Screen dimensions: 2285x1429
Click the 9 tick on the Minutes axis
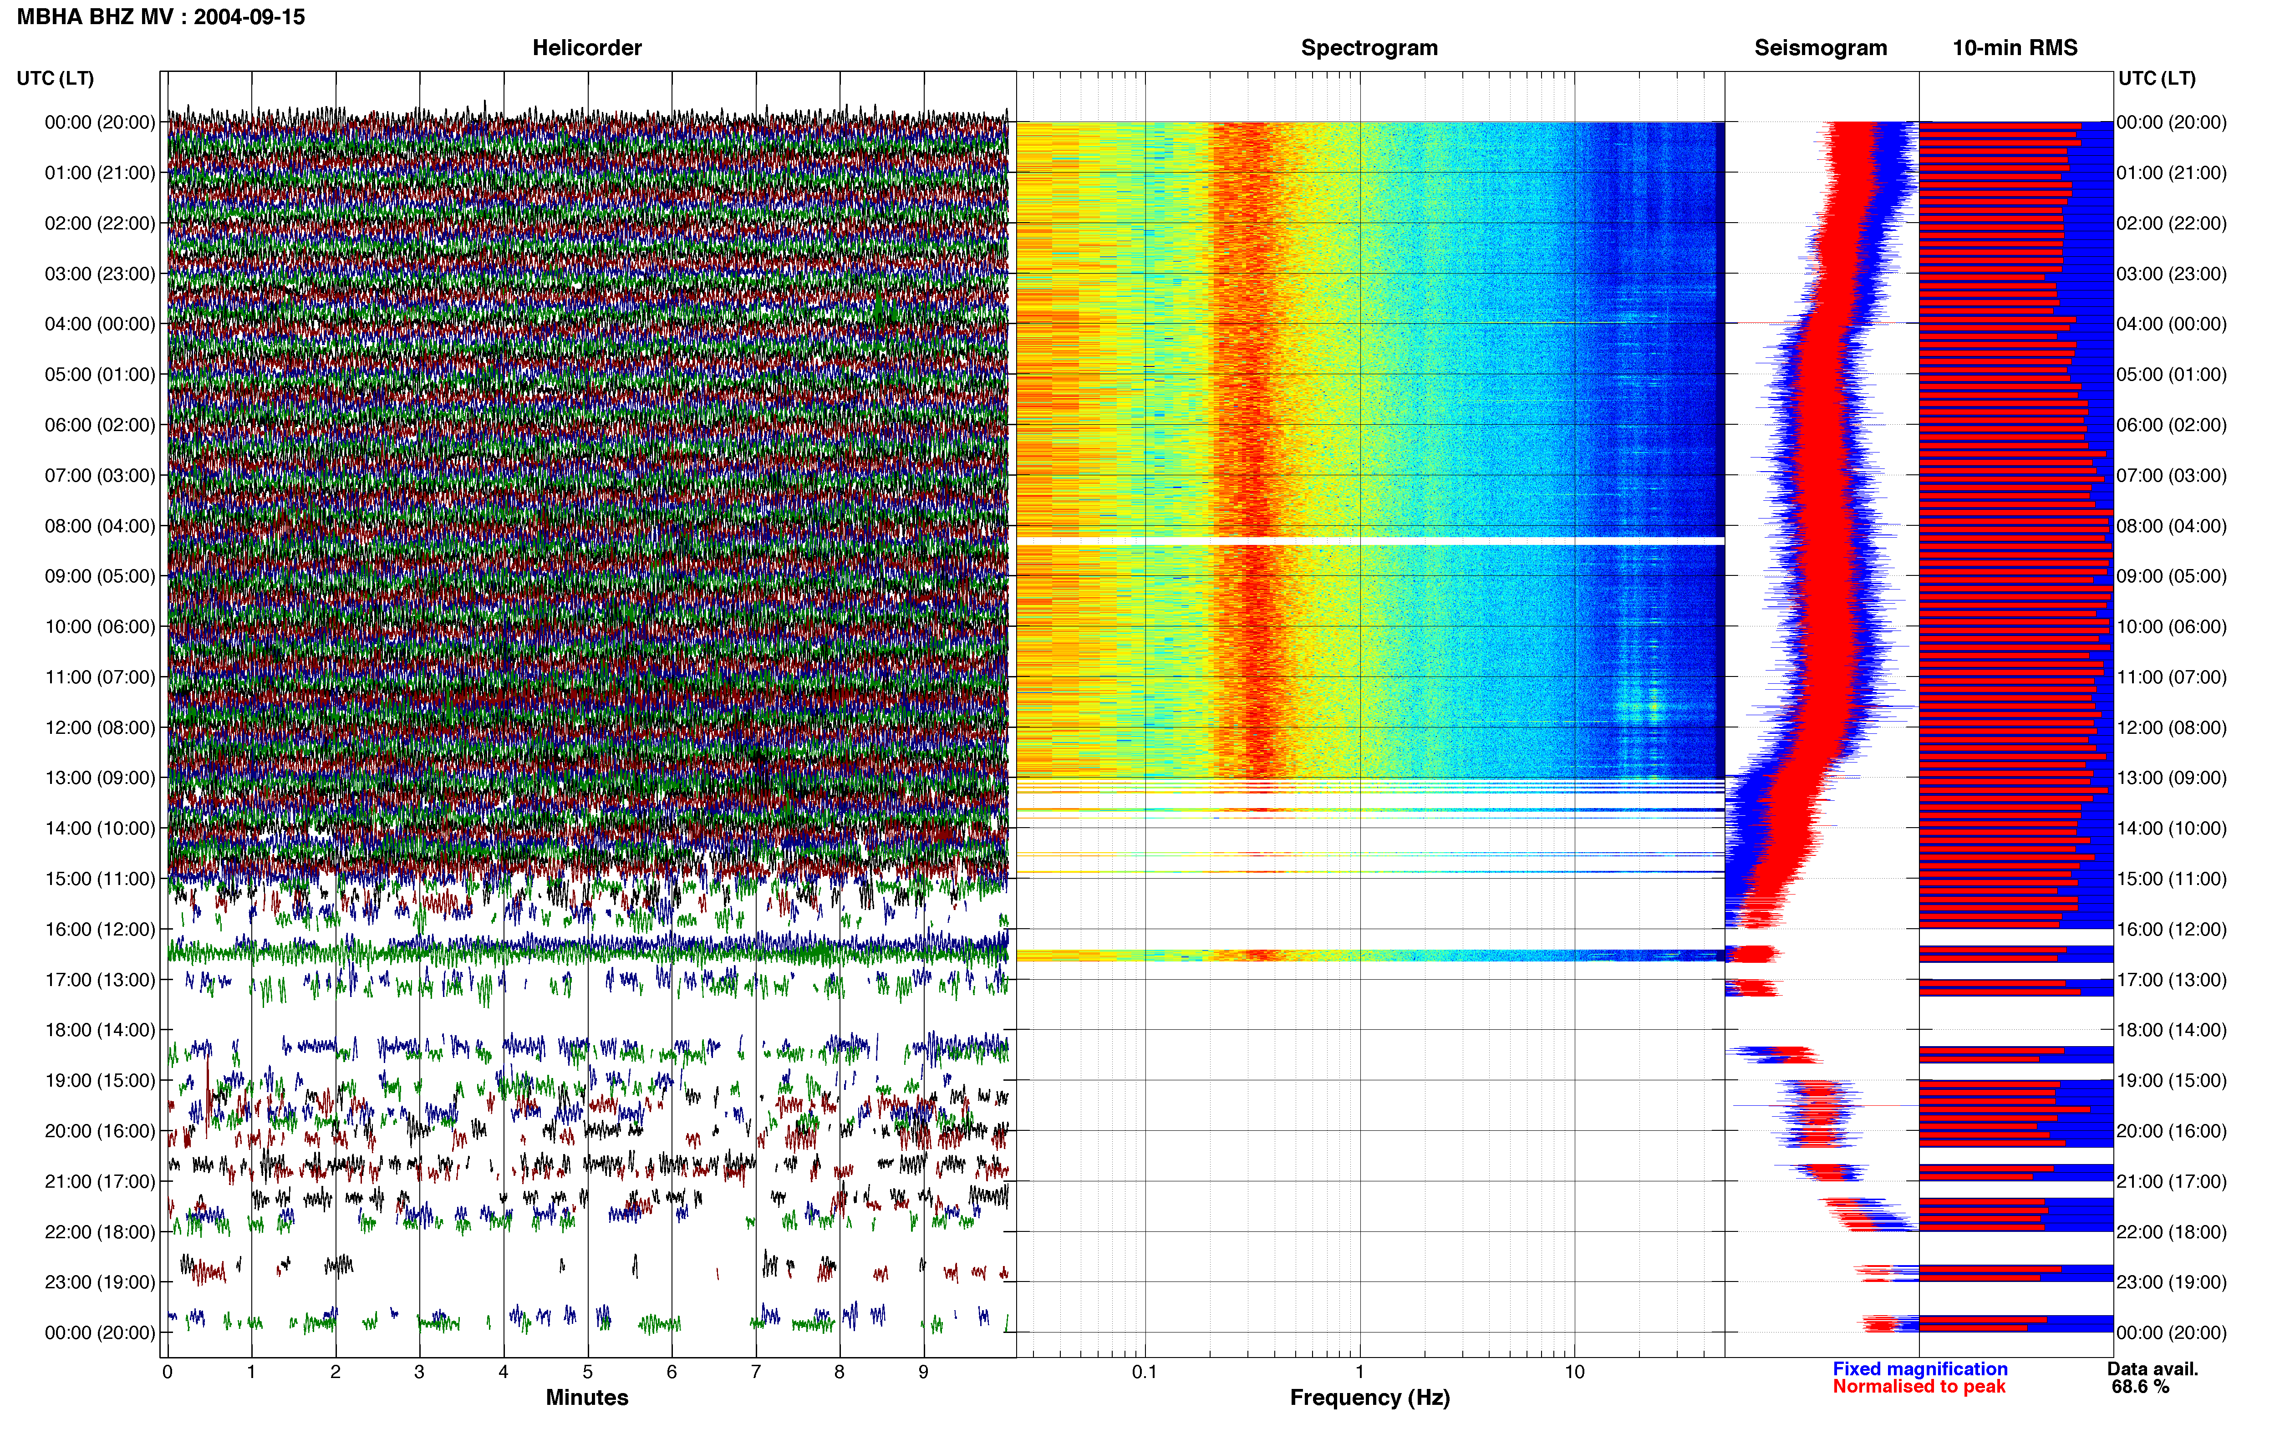[x=923, y=1371]
